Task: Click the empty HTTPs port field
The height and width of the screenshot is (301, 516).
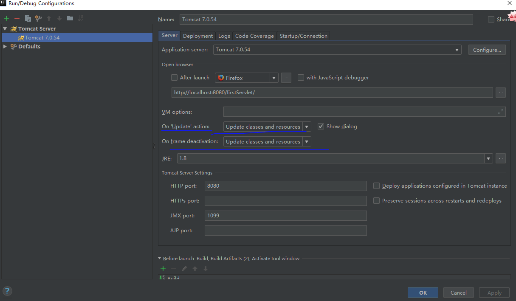Action: (285, 201)
